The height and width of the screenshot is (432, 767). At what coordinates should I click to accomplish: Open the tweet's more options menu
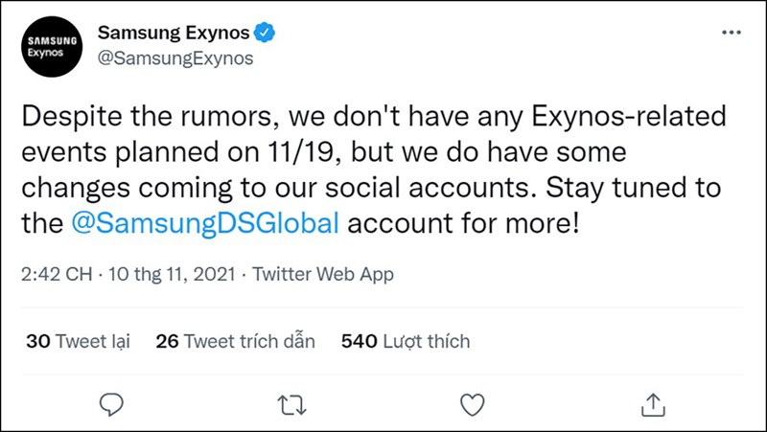coord(731,33)
